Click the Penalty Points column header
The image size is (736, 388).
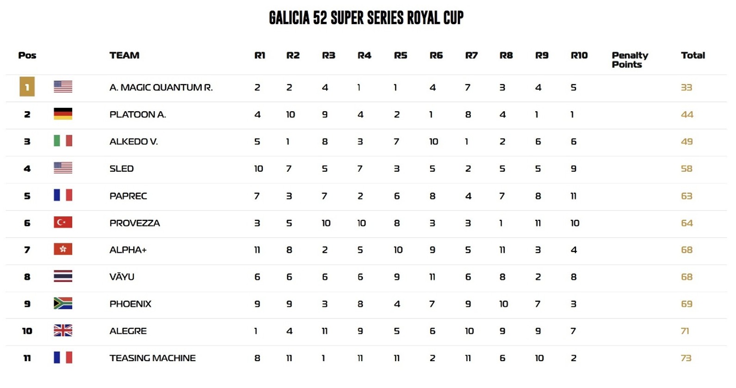pos(630,60)
